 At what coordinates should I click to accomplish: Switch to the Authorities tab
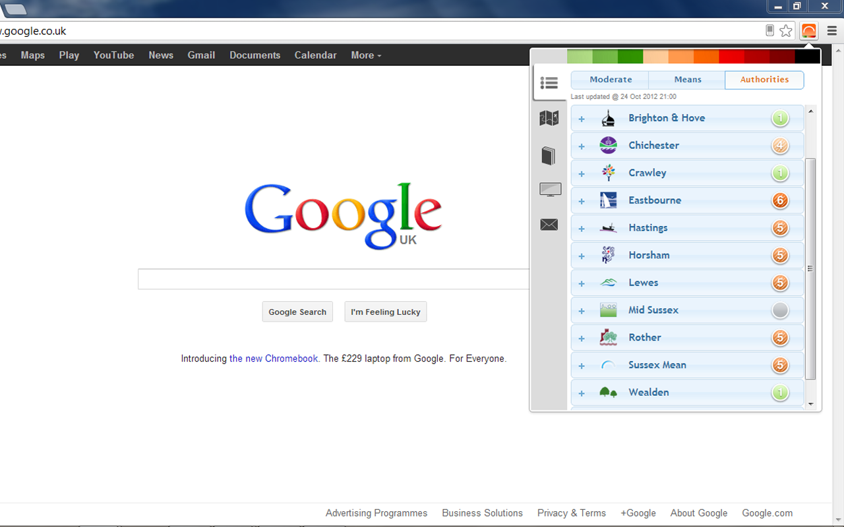(764, 80)
